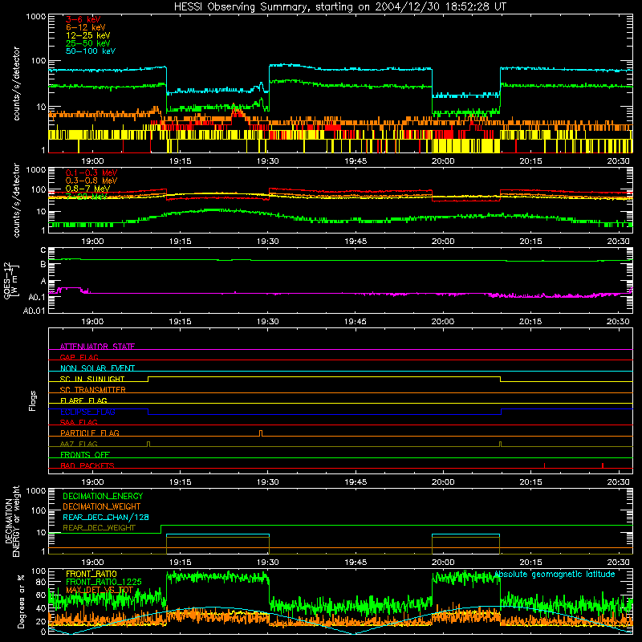Click the REAR_DEC_WEIGHT legend label
Screen dimensions: 642x642
click(x=99, y=528)
